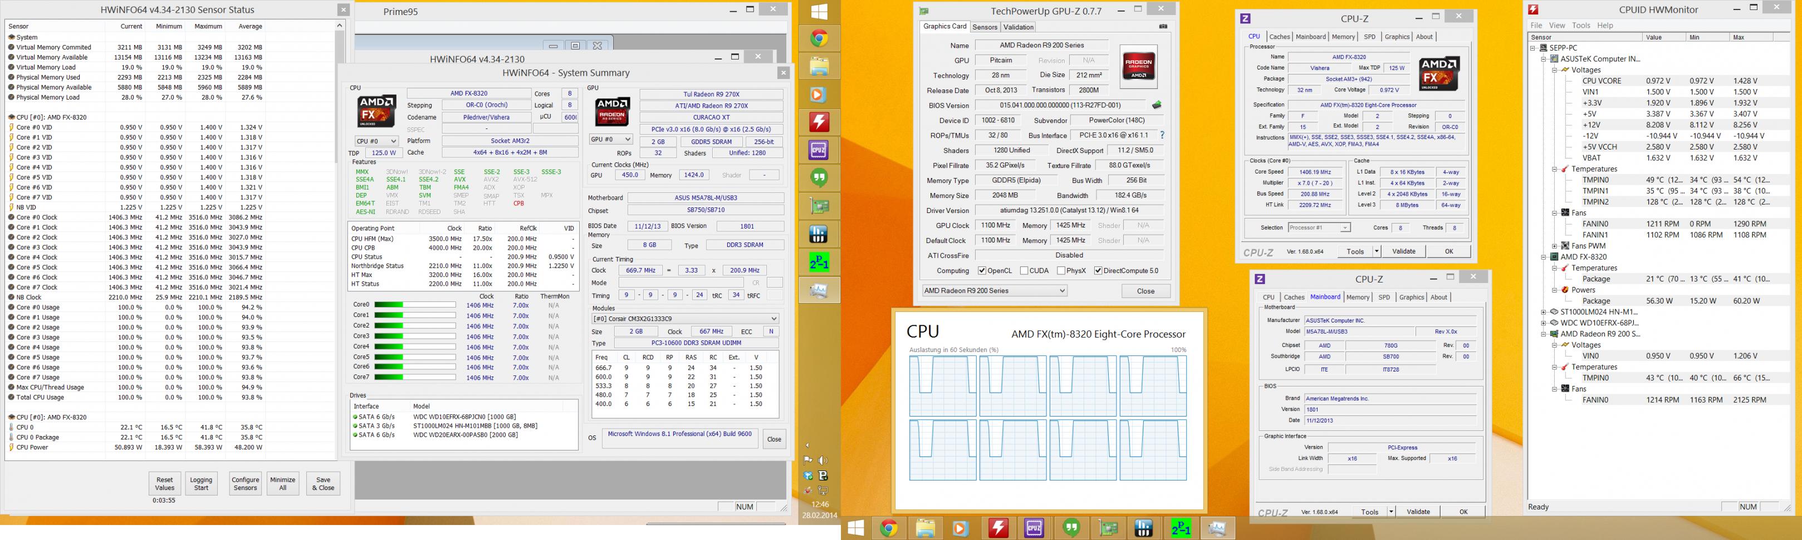The image size is (1802, 540).
Task: Show hidden tray icons arrow
Action: click(808, 445)
